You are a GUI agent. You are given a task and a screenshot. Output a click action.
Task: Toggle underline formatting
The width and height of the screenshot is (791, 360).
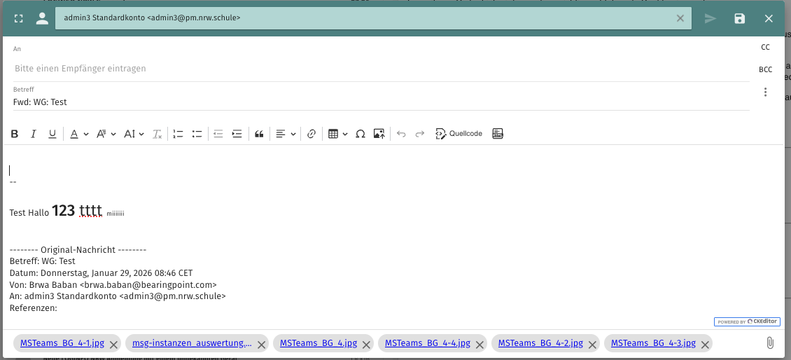tap(52, 134)
